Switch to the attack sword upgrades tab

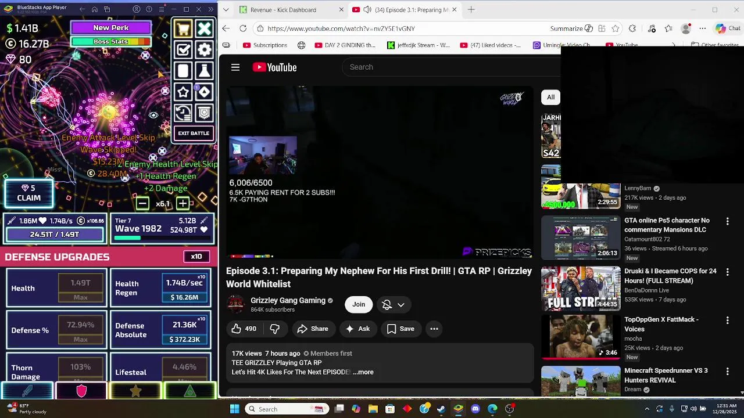pyautogui.click(x=27, y=391)
